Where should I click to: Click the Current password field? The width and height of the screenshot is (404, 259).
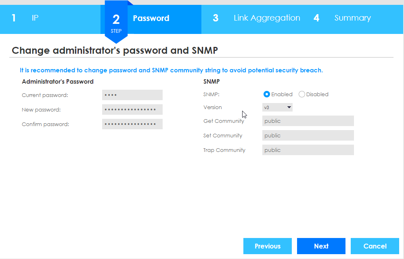(132, 95)
